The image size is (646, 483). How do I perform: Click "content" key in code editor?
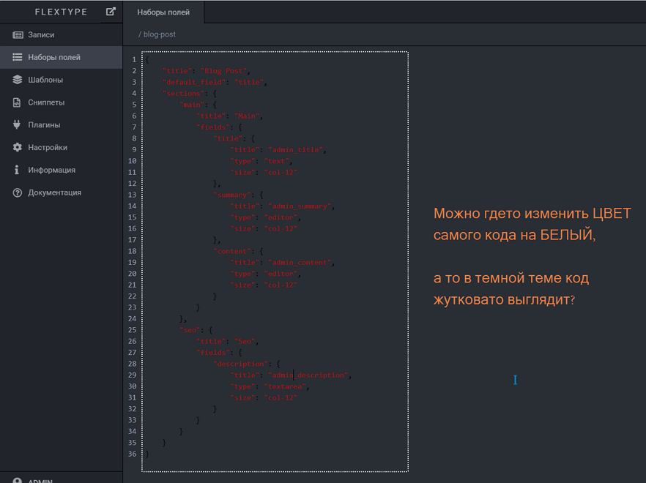232,251
